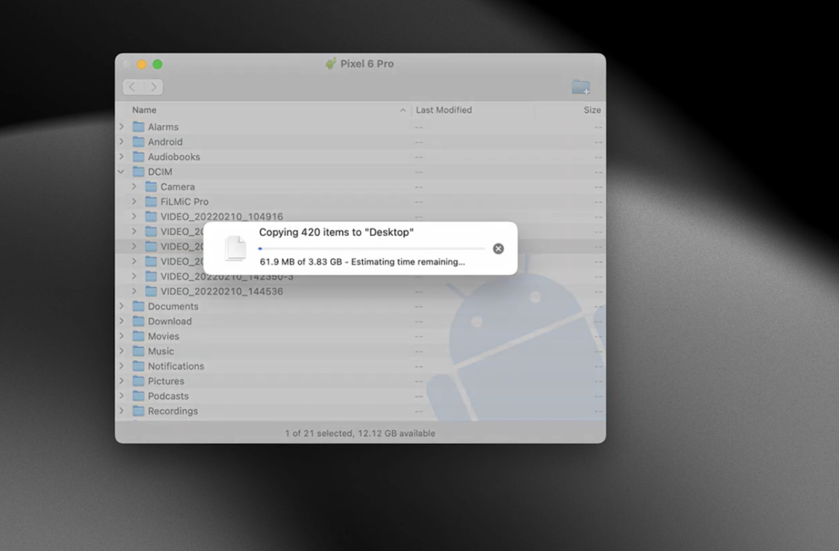Expand the VIDEO_20220210_144536 folder
This screenshot has height=551, width=839.
click(x=134, y=291)
